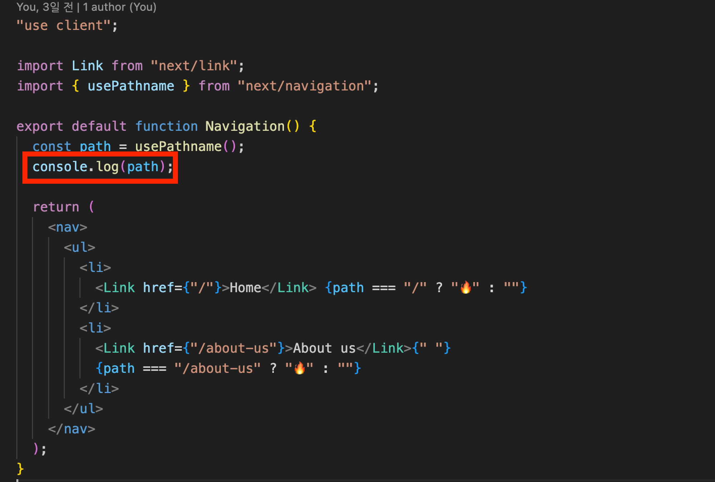
Task: Click the return keyword
Action: coord(56,207)
